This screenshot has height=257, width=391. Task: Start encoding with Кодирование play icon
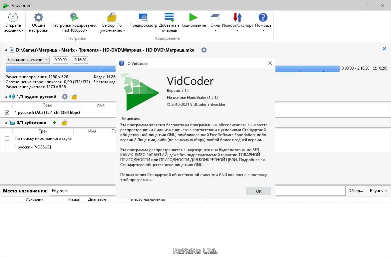click(x=194, y=17)
